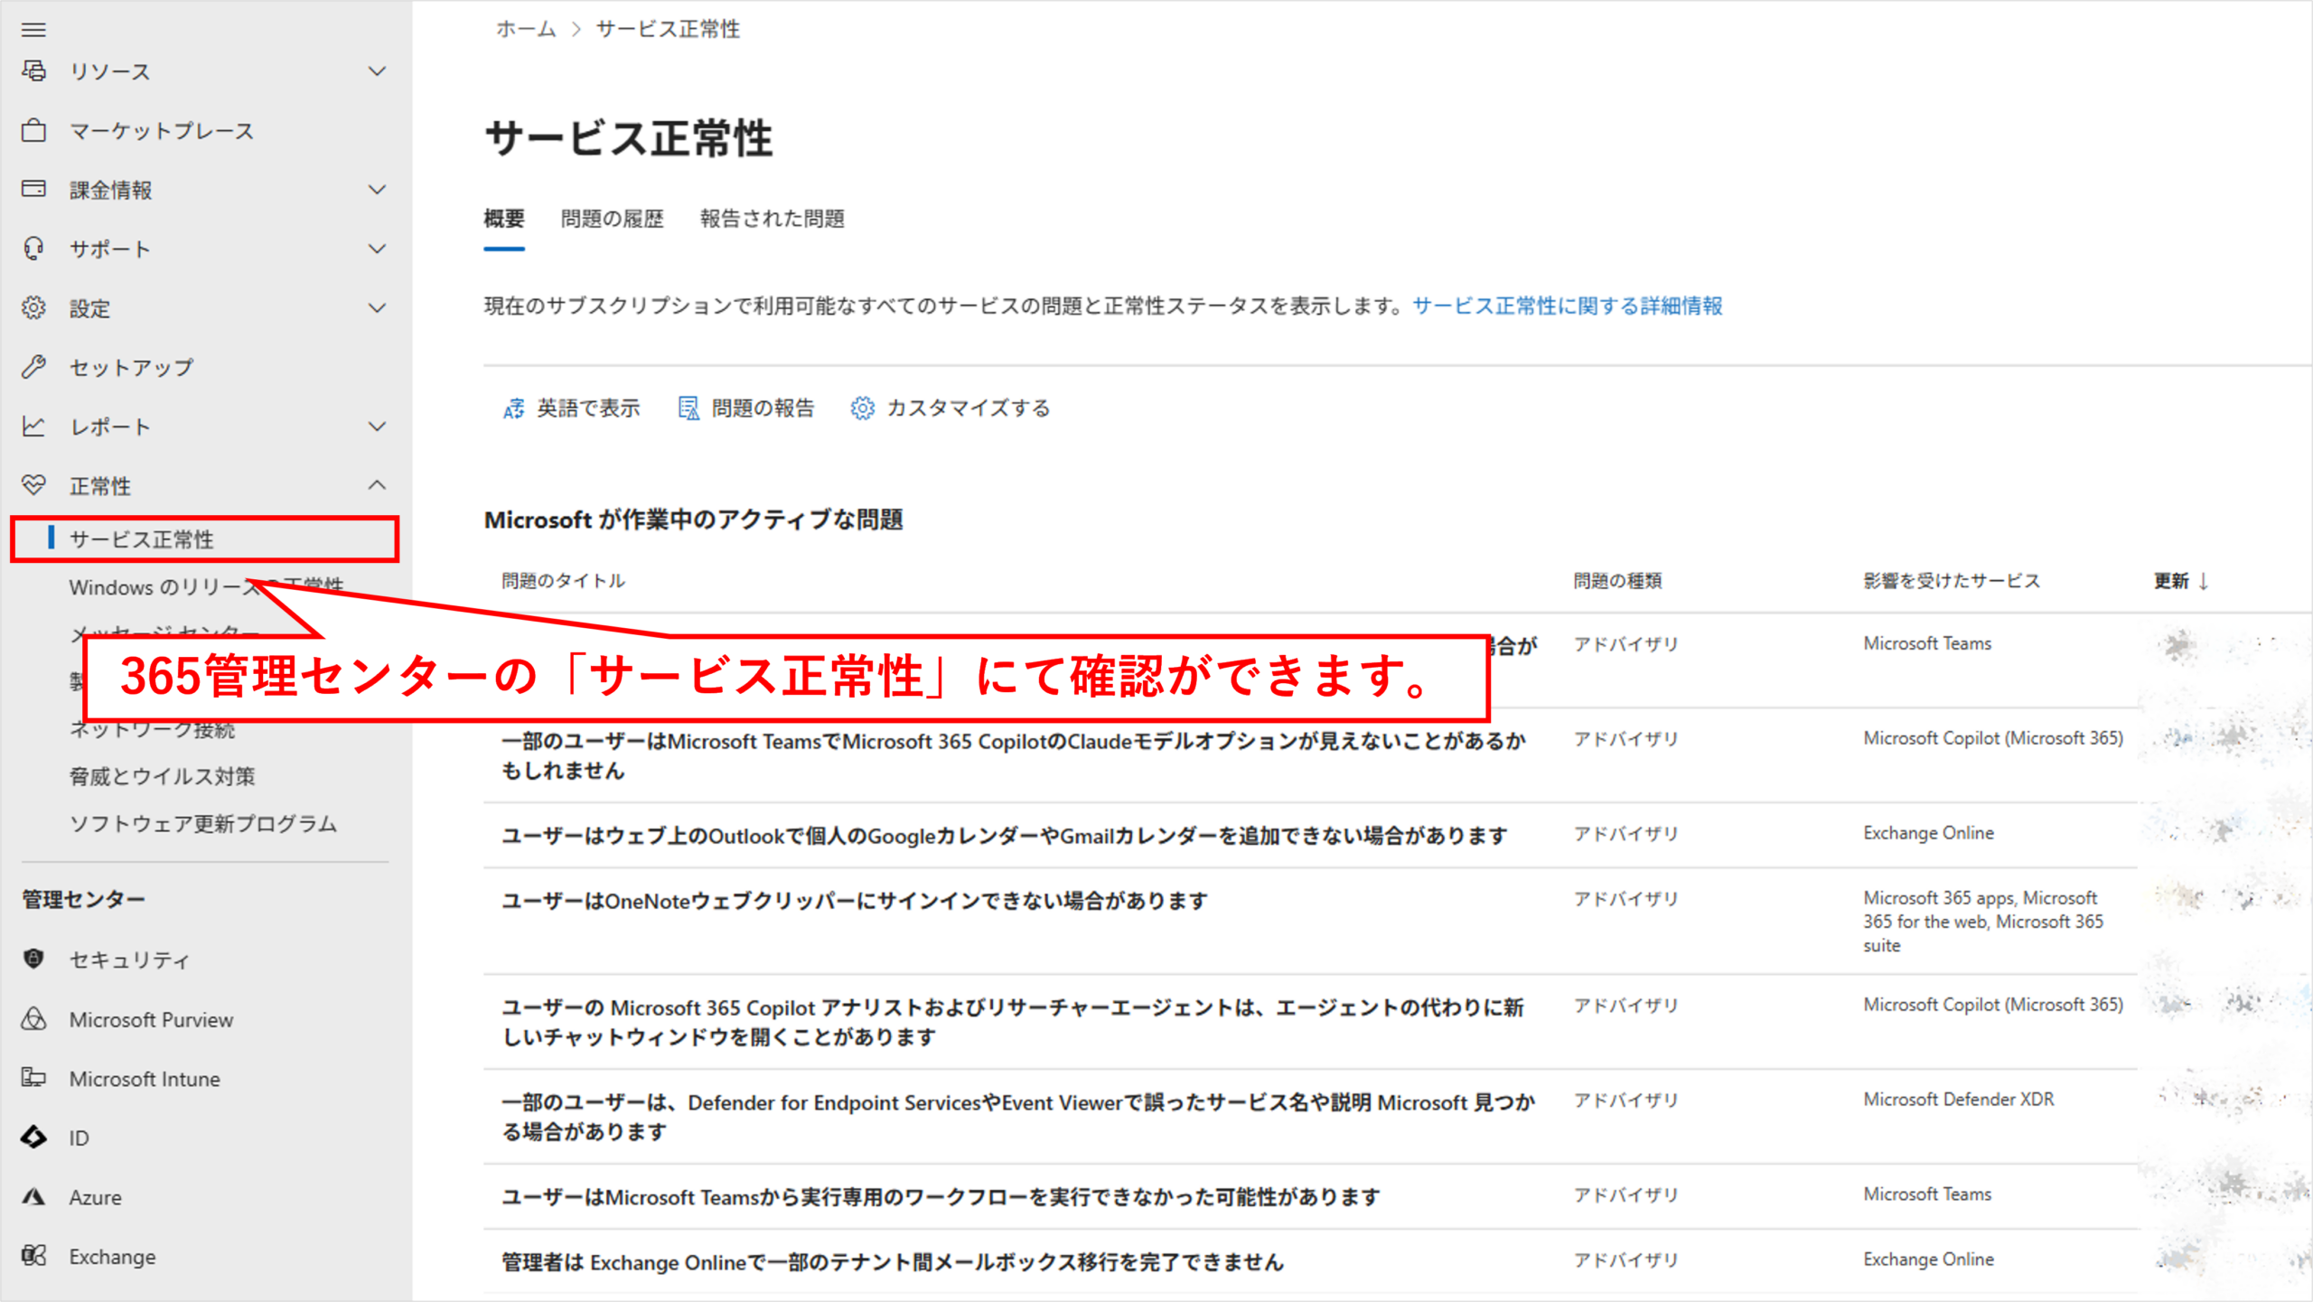
Task: Switch to the 問題の履歴 tab
Action: 613,219
